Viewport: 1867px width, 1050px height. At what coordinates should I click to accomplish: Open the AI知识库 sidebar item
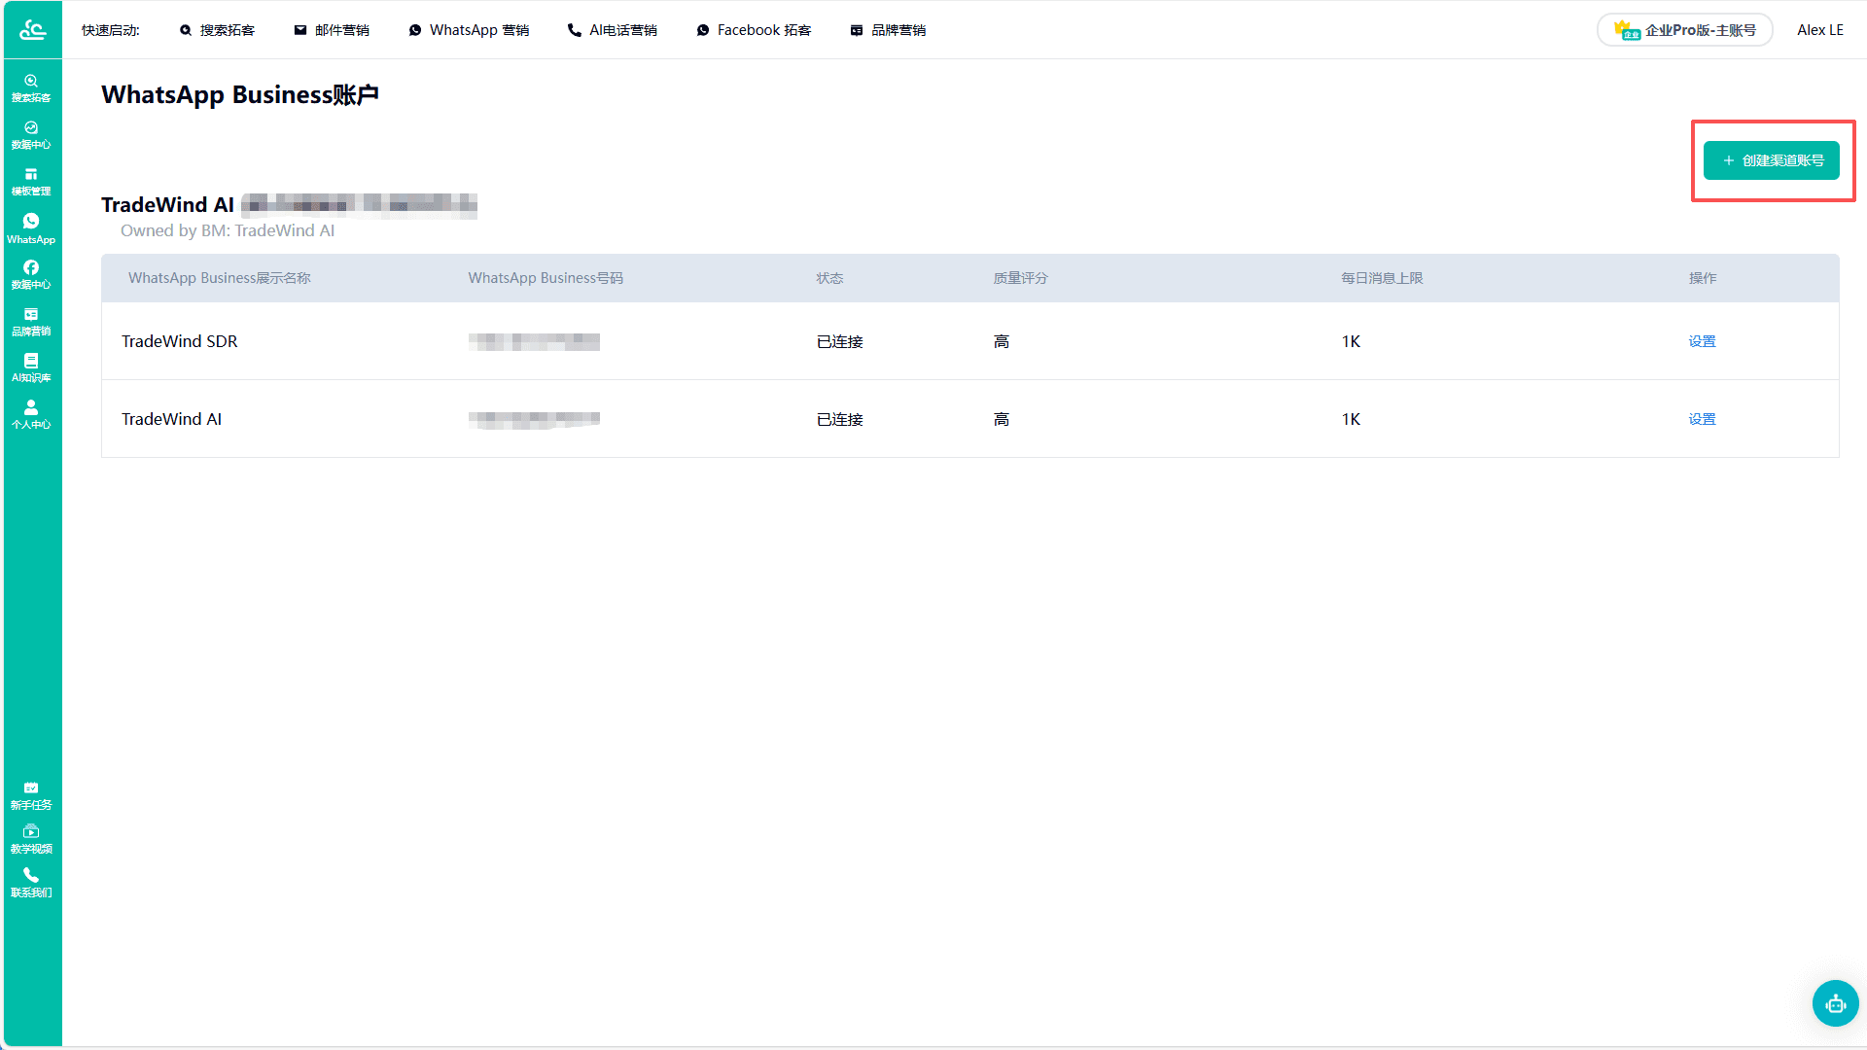click(x=31, y=368)
